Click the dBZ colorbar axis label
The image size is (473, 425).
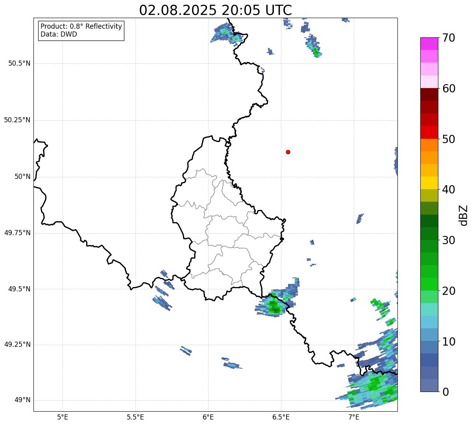point(464,215)
